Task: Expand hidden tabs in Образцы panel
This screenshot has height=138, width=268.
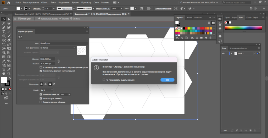Action: [x=210, y=18]
